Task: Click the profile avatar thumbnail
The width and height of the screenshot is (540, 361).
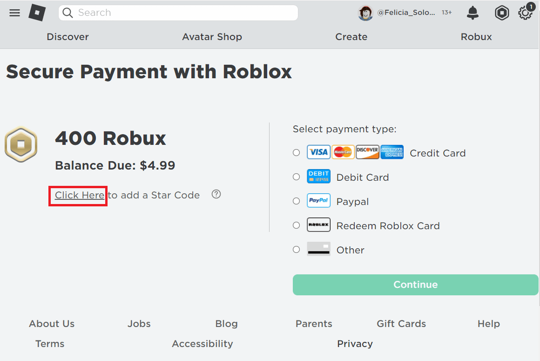Action: coord(366,13)
